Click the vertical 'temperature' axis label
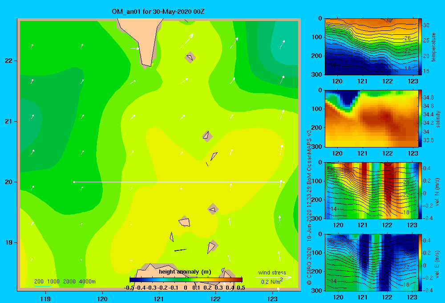 pos(433,47)
